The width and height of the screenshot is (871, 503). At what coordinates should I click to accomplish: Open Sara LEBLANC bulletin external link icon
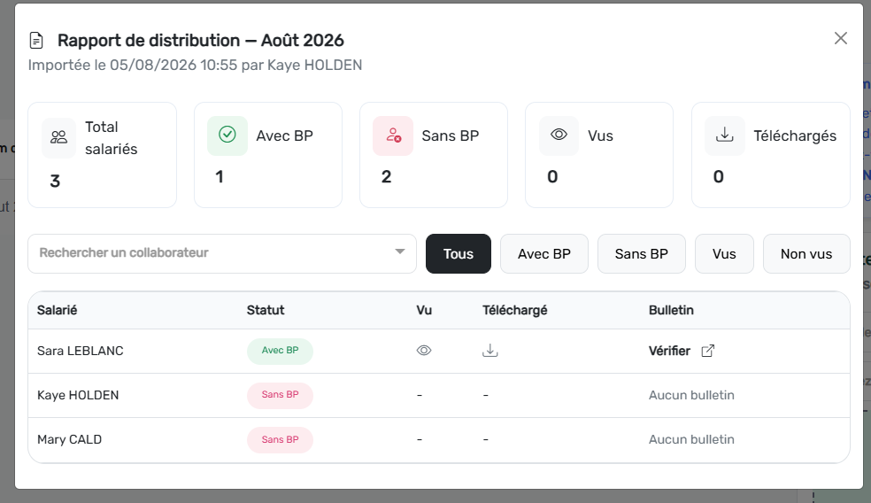pos(708,351)
